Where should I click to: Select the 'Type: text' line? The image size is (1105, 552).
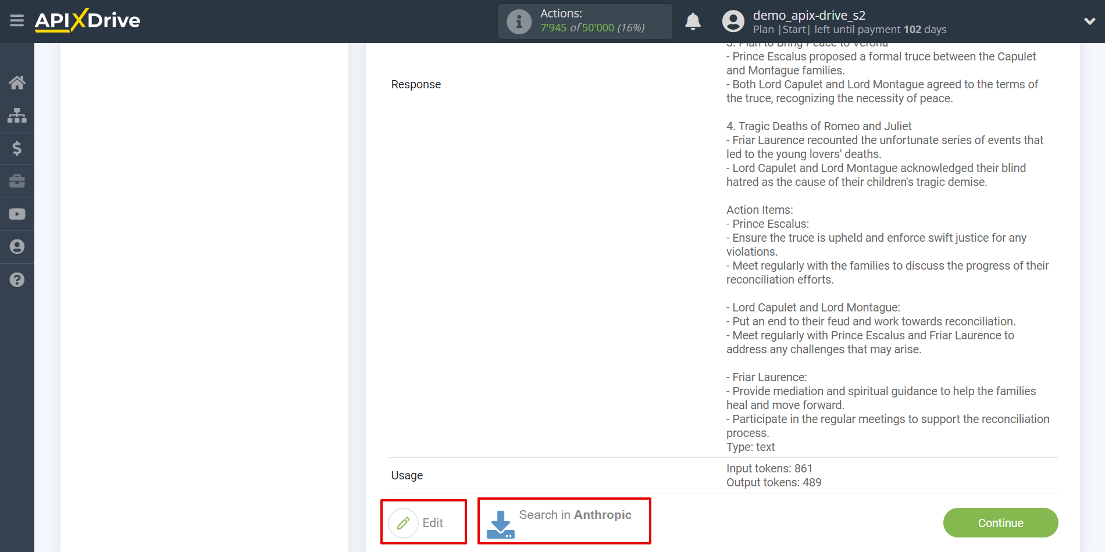[750, 447]
